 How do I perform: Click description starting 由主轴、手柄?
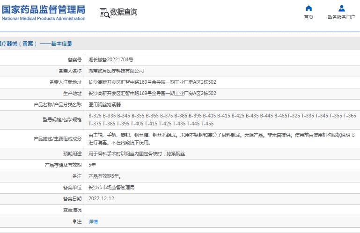pyautogui.click(x=221, y=135)
